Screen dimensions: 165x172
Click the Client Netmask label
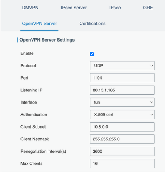click(35, 139)
